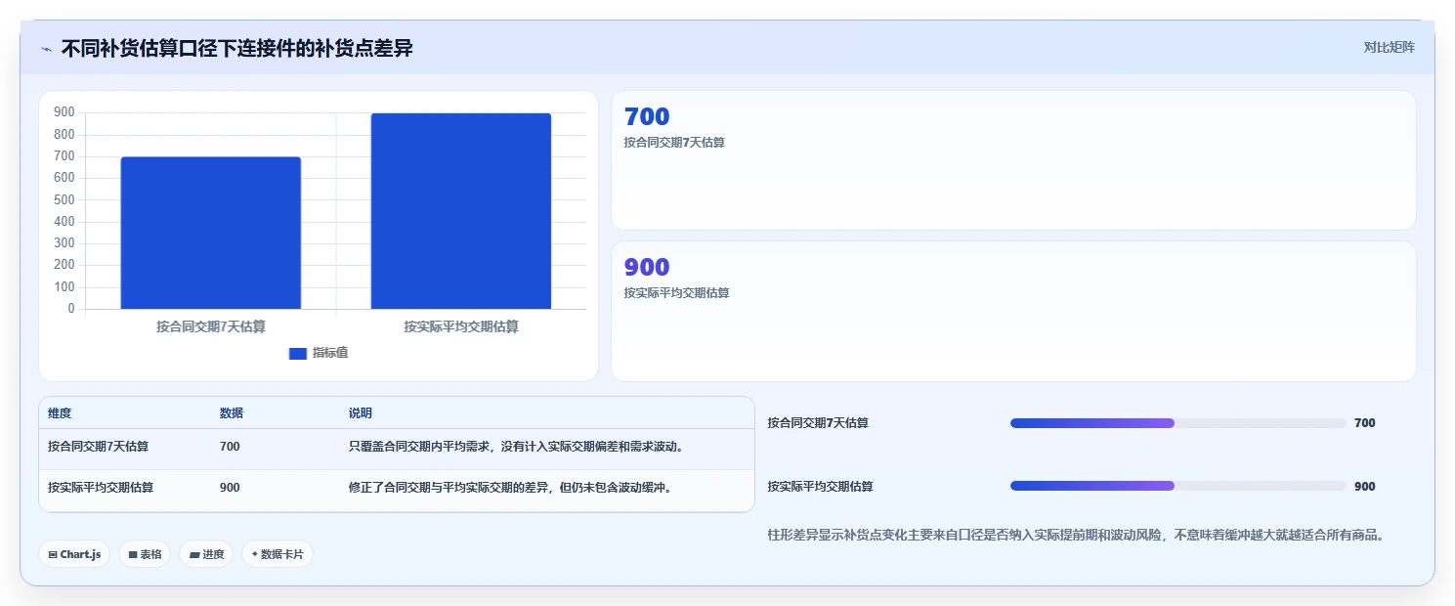The height and width of the screenshot is (606, 1455).
Task: Click the 对比矩阵 label in header
Action: click(1389, 47)
